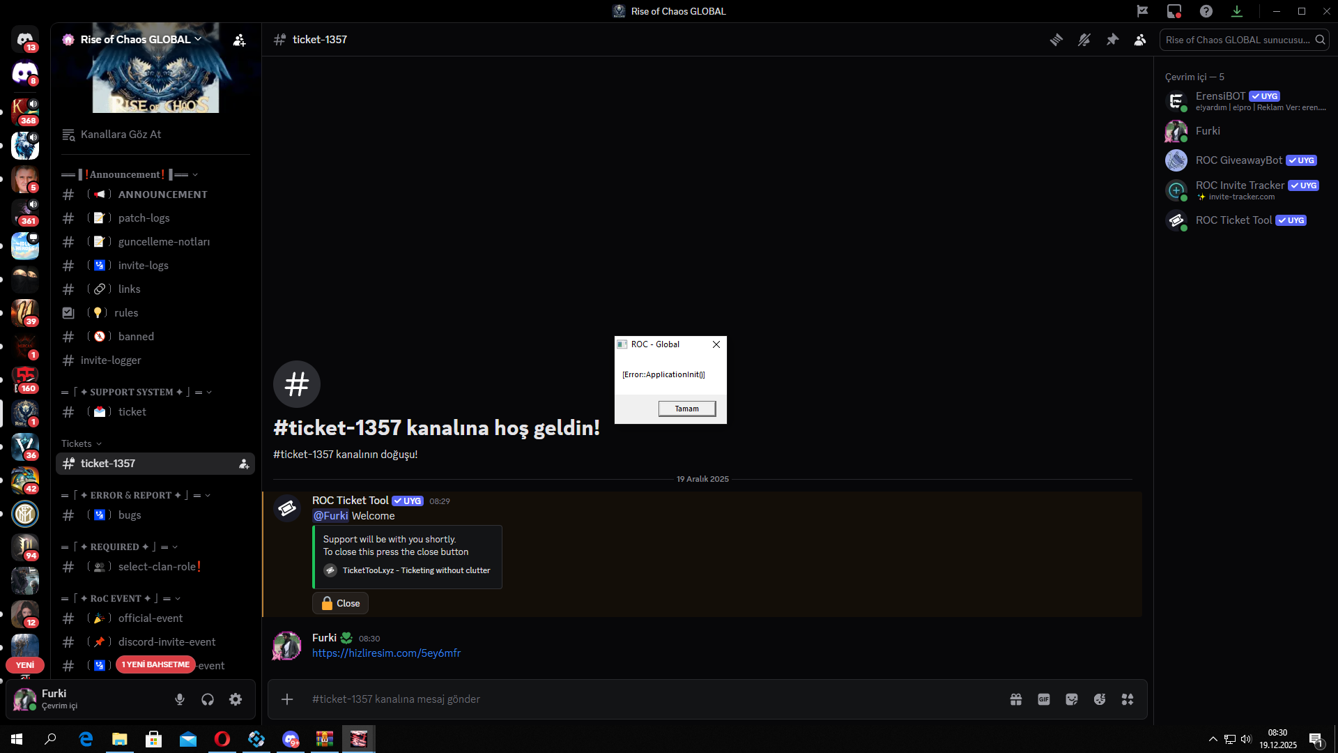Collapse the RoC EVENT category

point(121,598)
